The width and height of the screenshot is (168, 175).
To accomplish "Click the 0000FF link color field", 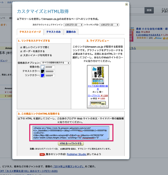I will (x=50, y=75).
